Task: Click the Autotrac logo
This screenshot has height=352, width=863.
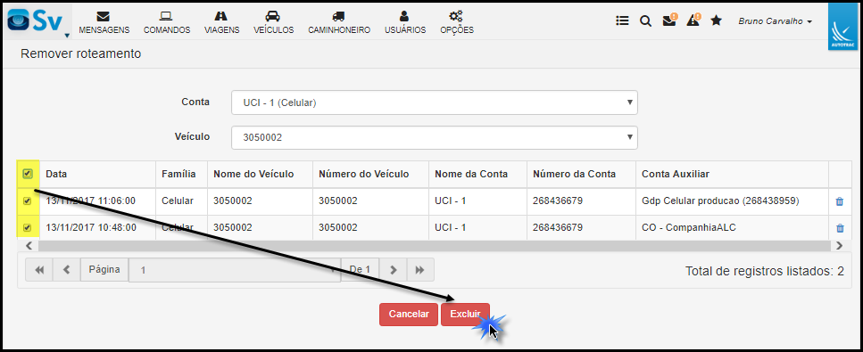Action: (x=842, y=28)
